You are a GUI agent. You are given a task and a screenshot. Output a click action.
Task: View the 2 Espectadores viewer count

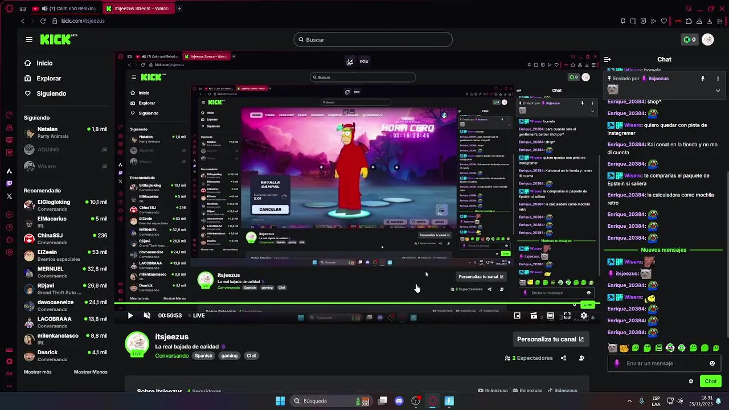[x=529, y=358]
